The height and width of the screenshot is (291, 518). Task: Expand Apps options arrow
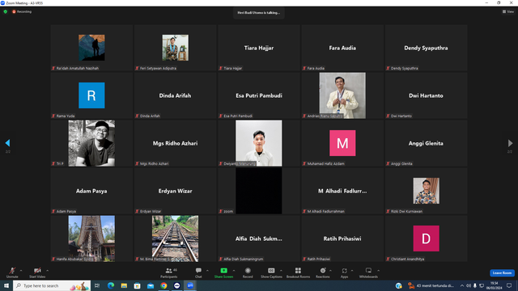click(x=352, y=271)
